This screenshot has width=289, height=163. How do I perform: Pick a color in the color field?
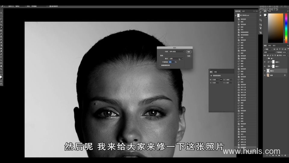(x=275, y=28)
